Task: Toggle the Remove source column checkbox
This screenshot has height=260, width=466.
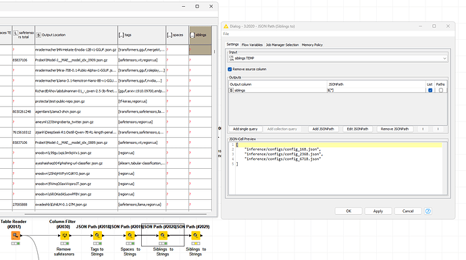Action: (x=230, y=70)
